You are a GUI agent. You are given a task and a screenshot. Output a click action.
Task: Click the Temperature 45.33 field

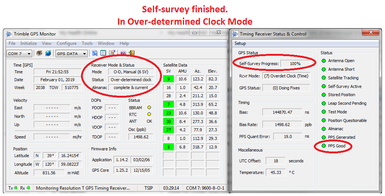coord(276,172)
